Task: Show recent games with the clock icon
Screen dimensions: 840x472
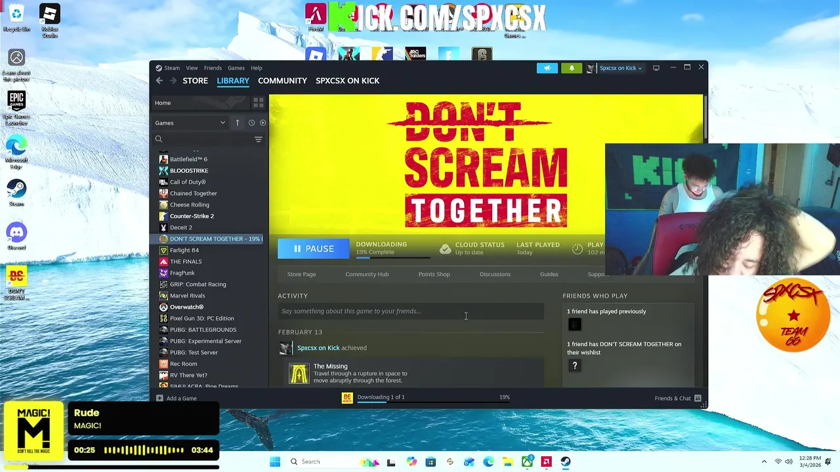Action: click(251, 123)
